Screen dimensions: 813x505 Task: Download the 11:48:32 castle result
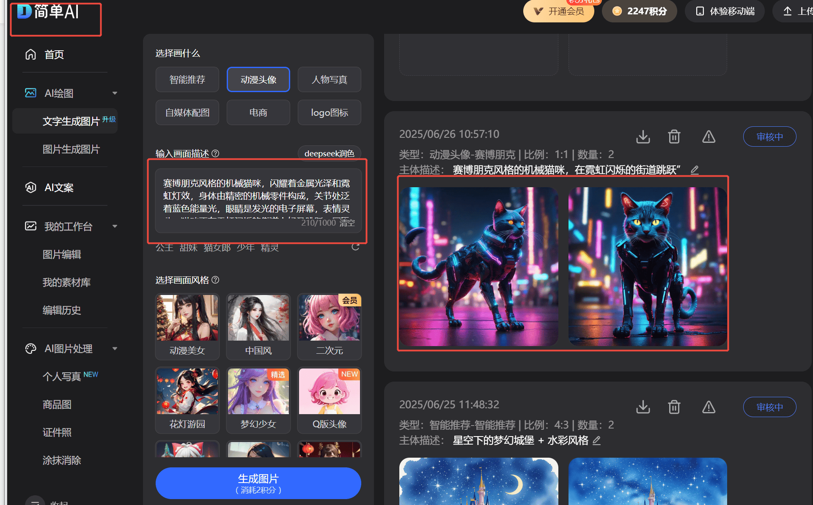pos(643,407)
